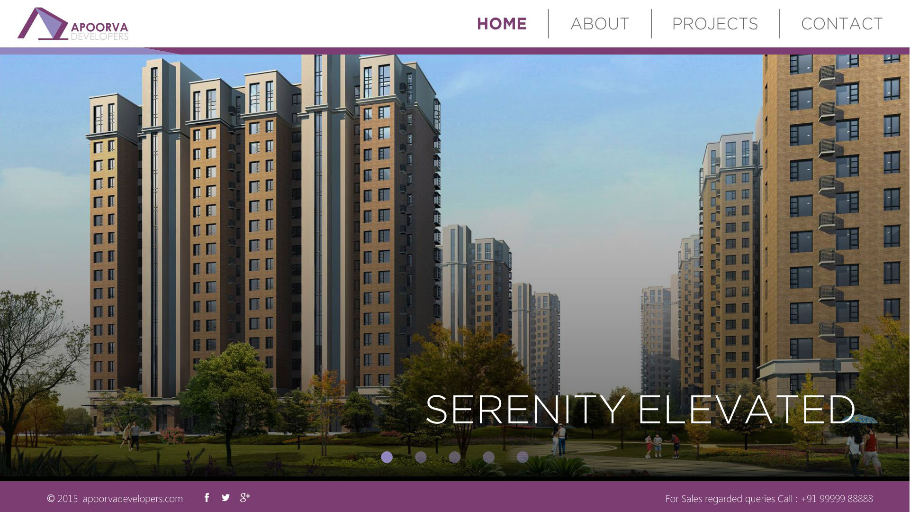Viewport: 910px width, 512px height.
Task: Click the SERENITY ELEVATED headline text
Action: coord(640,410)
